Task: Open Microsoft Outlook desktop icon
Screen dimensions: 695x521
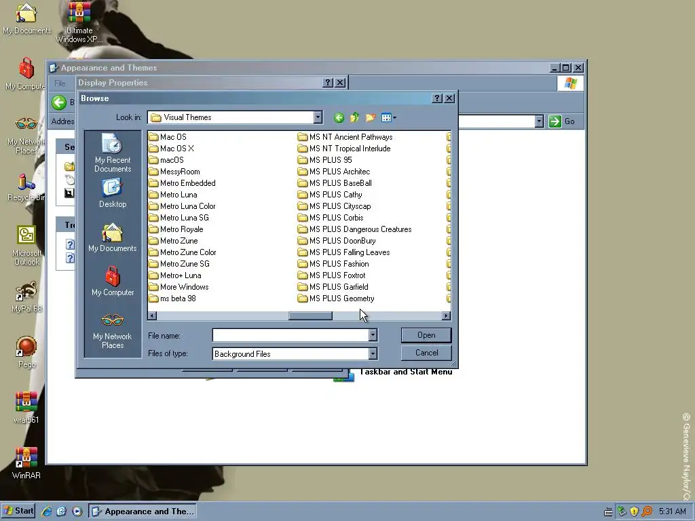Action: tap(26, 246)
